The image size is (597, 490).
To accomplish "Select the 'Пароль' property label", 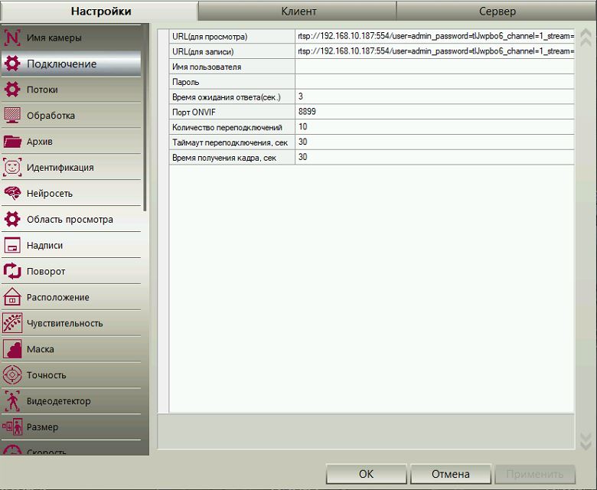I will 185,82.
